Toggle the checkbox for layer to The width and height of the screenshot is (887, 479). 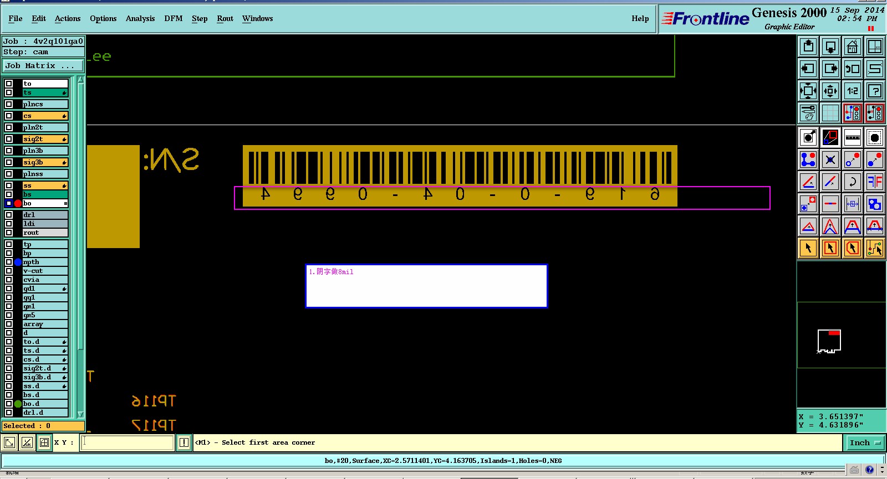[x=9, y=84]
